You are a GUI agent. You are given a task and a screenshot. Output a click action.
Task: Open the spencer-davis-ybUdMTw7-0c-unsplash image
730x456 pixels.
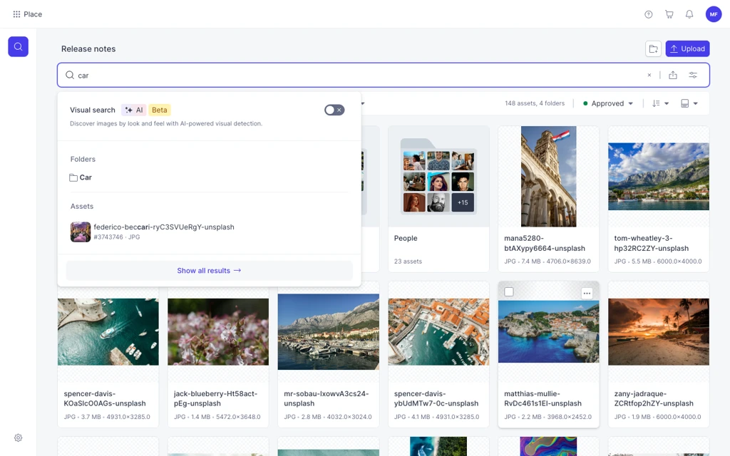(438, 332)
